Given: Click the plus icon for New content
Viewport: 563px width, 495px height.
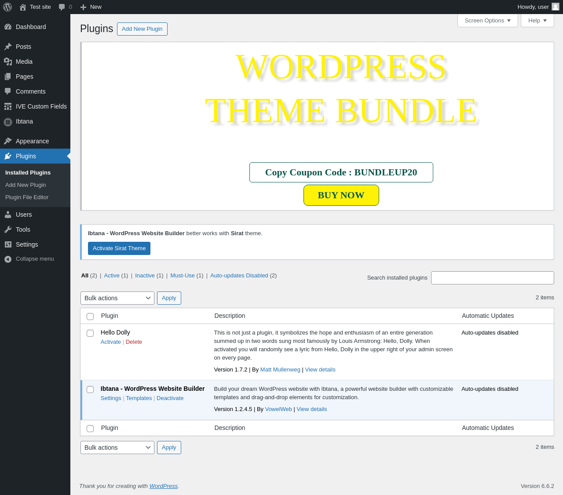Looking at the screenshot, I should pyautogui.click(x=83, y=7).
